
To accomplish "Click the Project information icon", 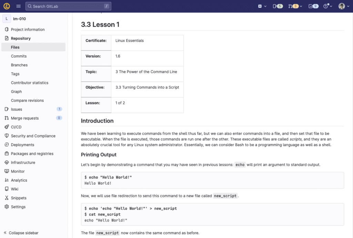I will [7, 29].
